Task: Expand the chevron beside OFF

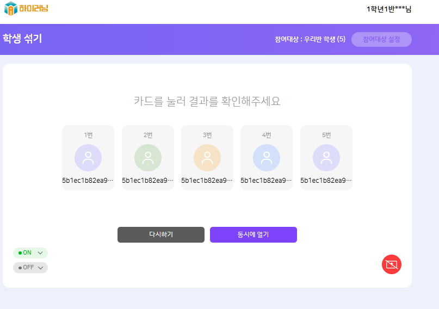Action: pyautogui.click(x=40, y=268)
